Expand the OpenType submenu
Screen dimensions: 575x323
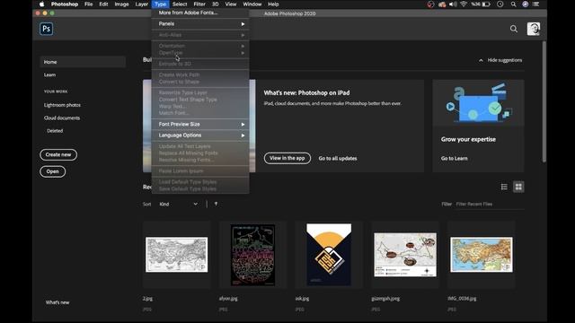click(x=200, y=53)
